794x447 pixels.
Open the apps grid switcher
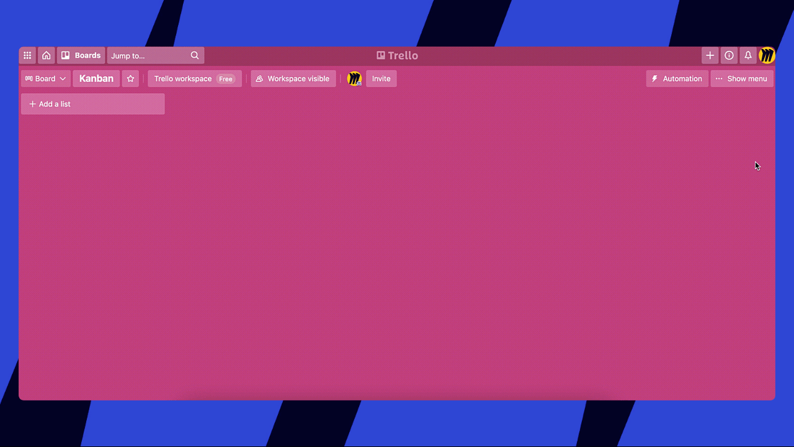pyautogui.click(x=27, y=55)
